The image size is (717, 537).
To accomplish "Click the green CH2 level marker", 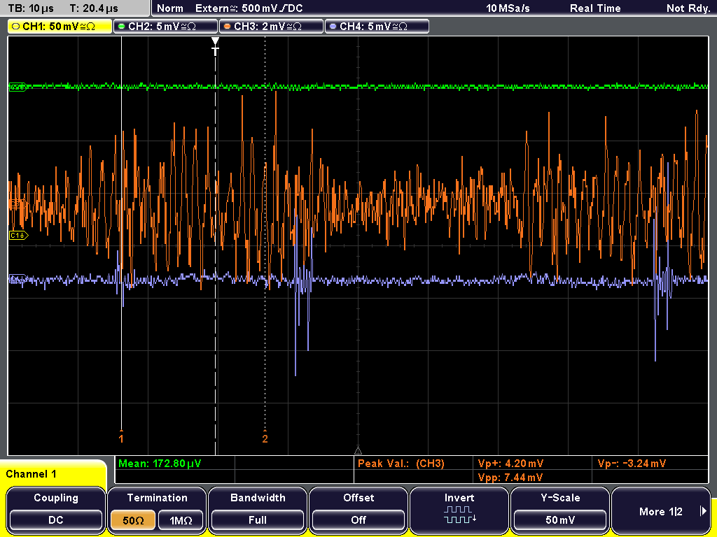I will point(18,86).
